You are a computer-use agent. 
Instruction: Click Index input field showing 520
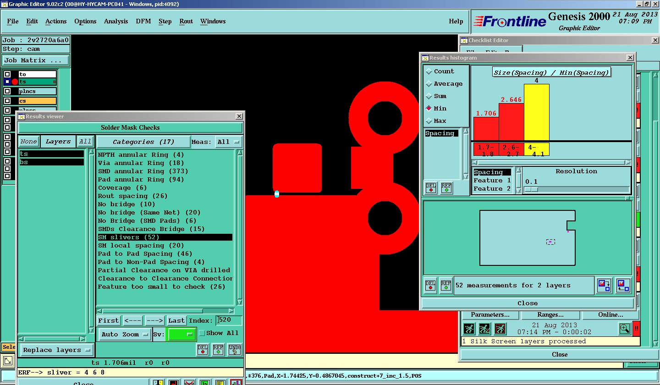point(229,320)
